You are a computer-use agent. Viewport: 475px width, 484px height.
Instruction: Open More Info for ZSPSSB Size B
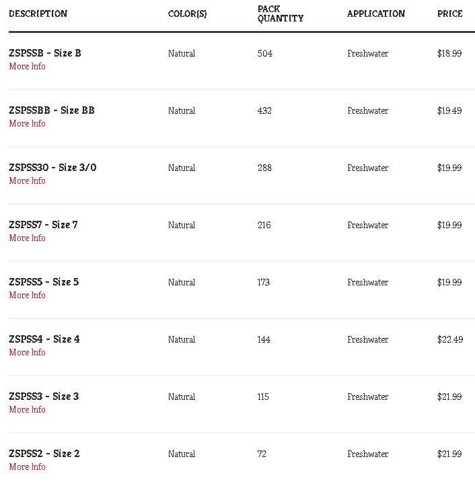coord(27,67)
